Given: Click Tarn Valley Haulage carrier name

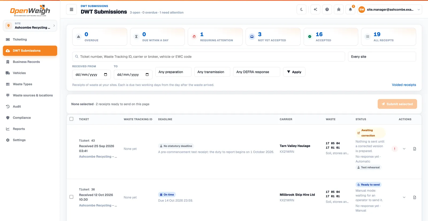Looking at the screenshot, I should 295,146.
